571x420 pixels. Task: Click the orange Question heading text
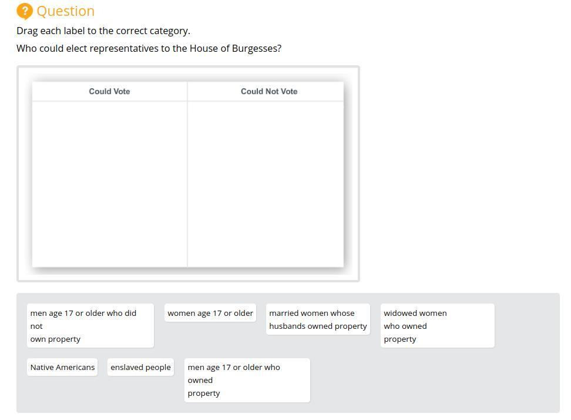tap(65, 11)
